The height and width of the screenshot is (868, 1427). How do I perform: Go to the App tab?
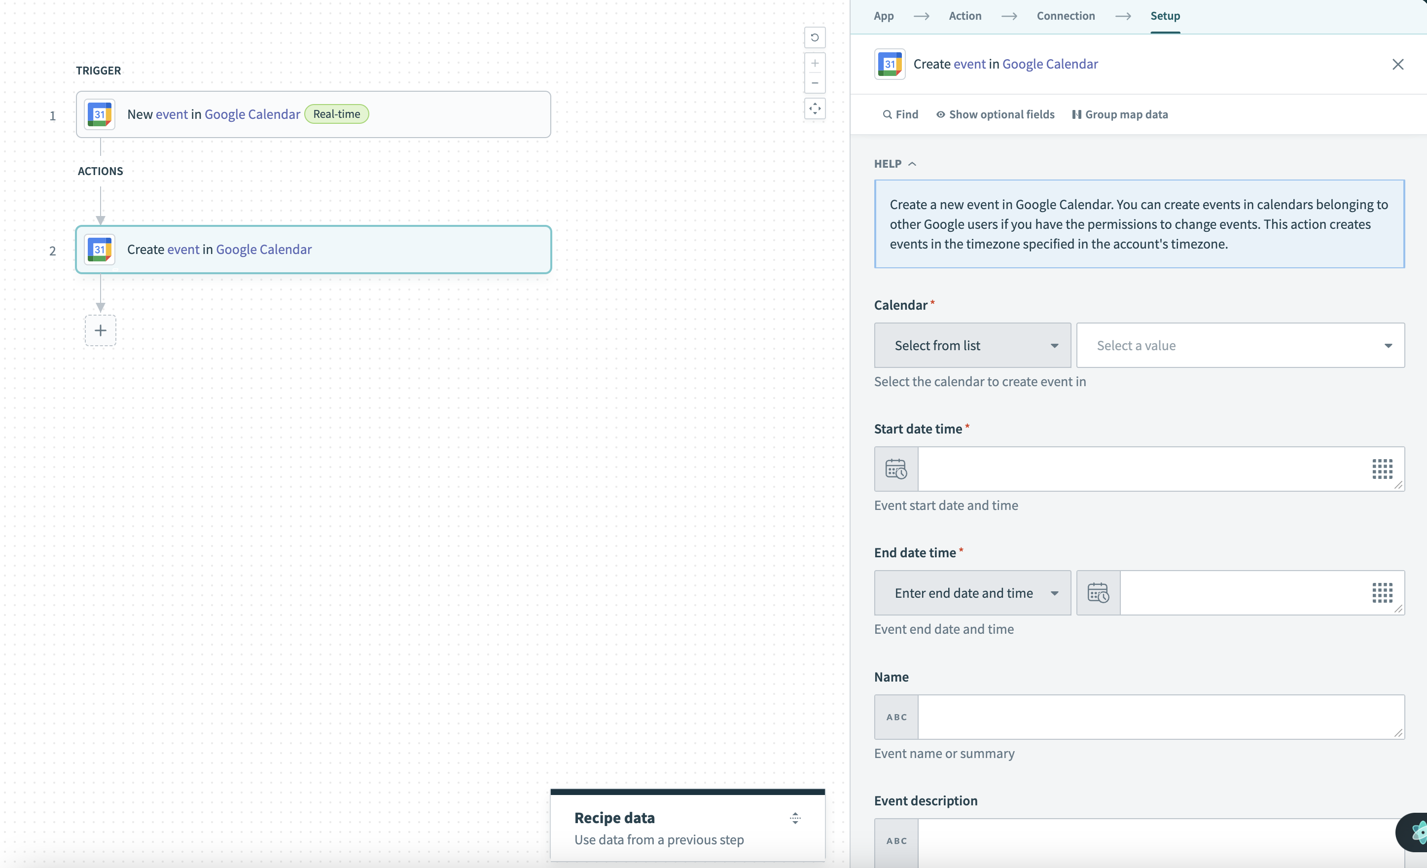[x=883, y=16]
